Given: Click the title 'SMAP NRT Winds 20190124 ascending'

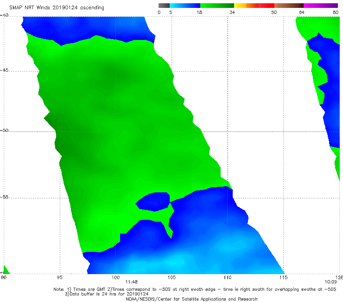Looking at the screenshot, I should pyautogui.click(x=57, y=8).
